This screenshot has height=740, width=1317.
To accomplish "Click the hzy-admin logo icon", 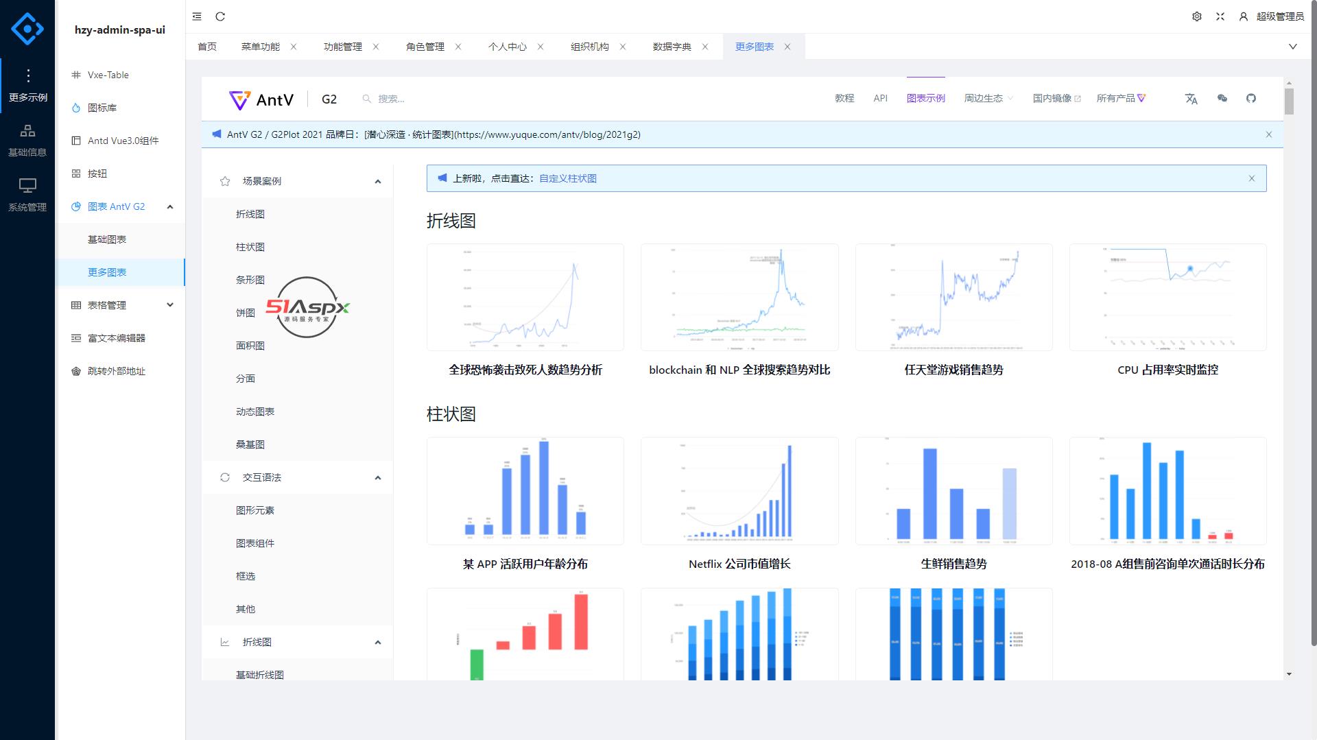I will pos(27,29).
